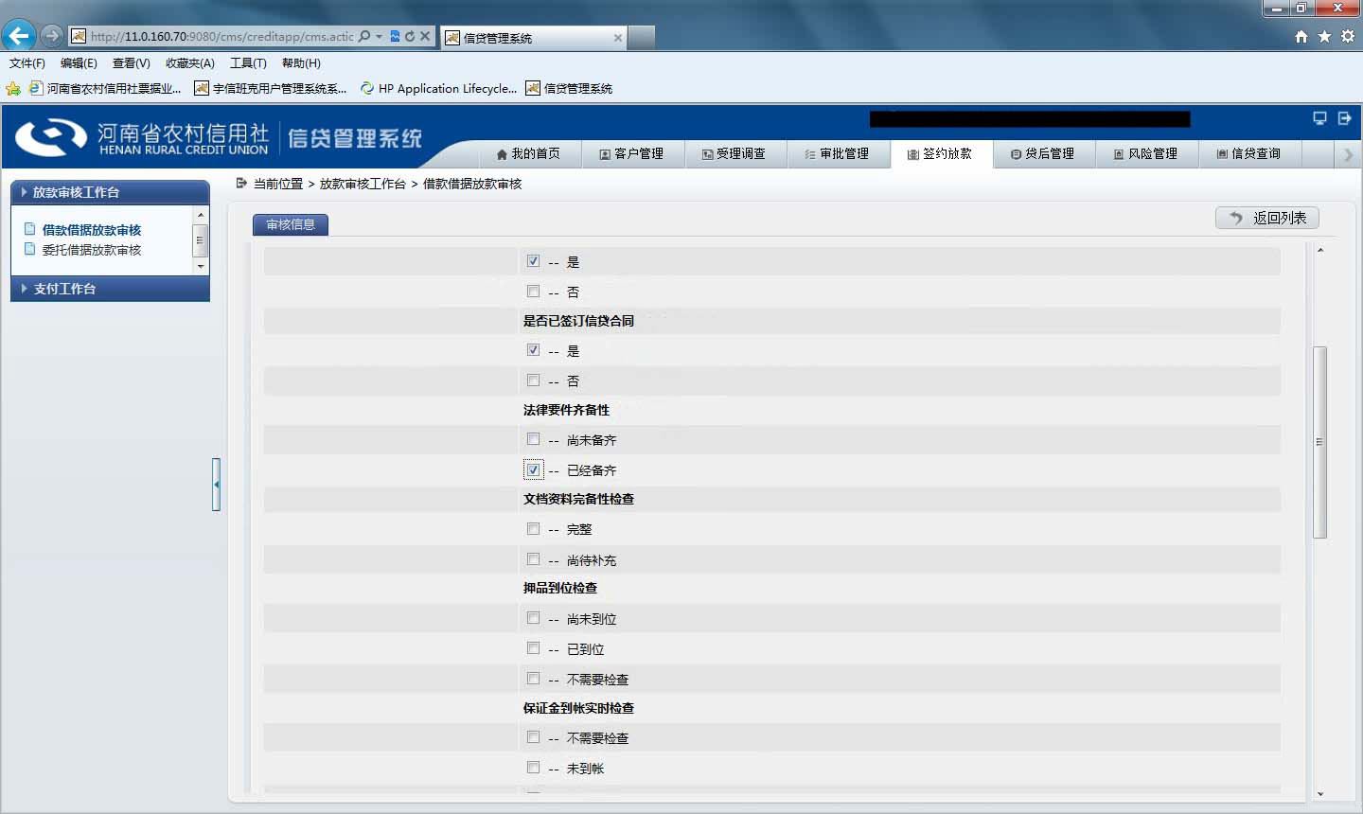1363x814 pixels.
Task: Open the favorites star icon in browser corner
Action: coord(1324,36)
